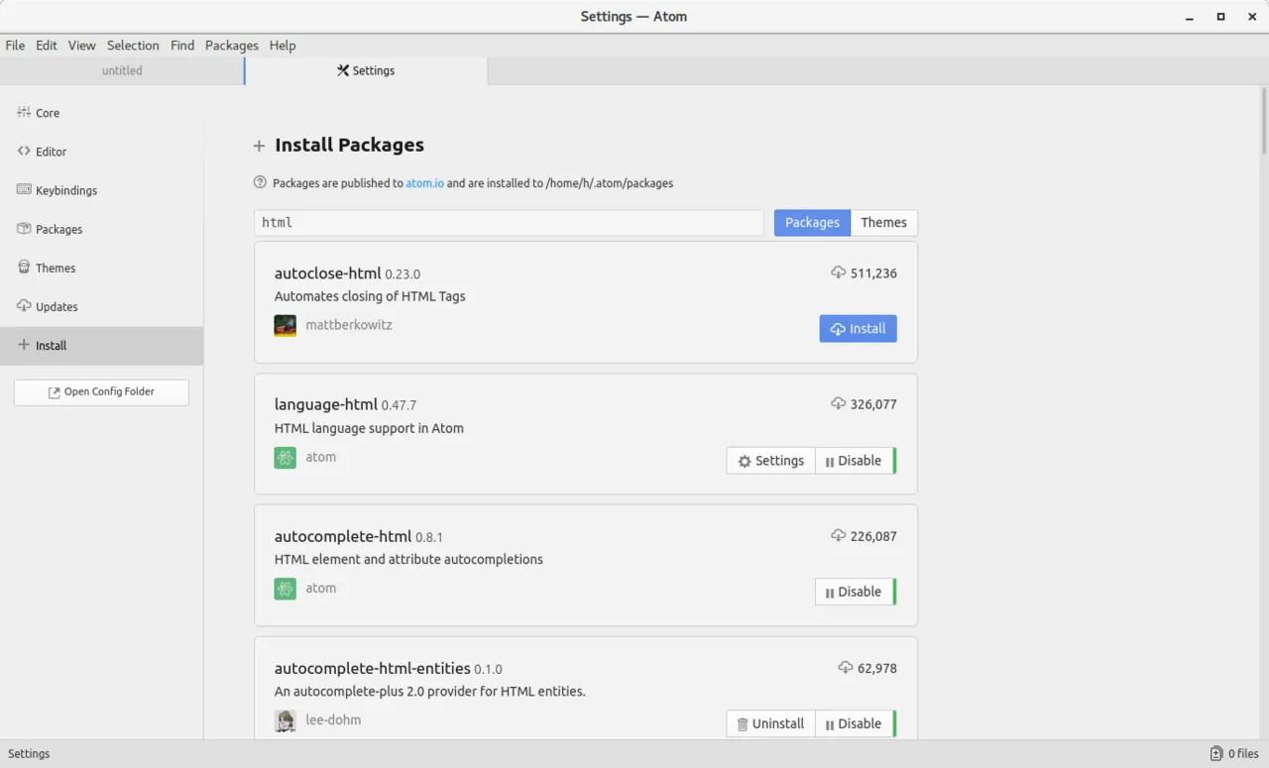The height and width of the screenshot is (768, 1269).
Task: Click '0 files' text in status bar
Action: (1243, 754)
